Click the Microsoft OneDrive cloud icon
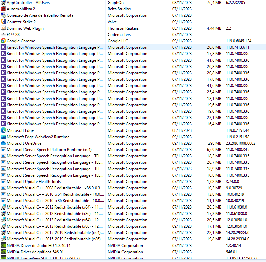This screenshot has height=262, width=266. coord(3,143)
